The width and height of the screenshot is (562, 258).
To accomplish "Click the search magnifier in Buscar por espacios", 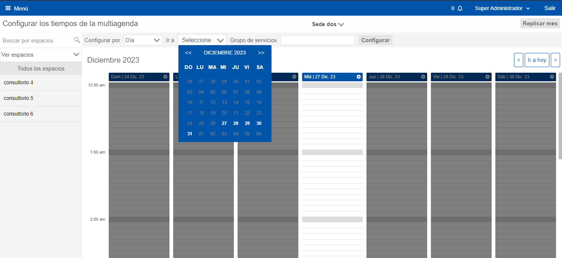I will (77, 40).
